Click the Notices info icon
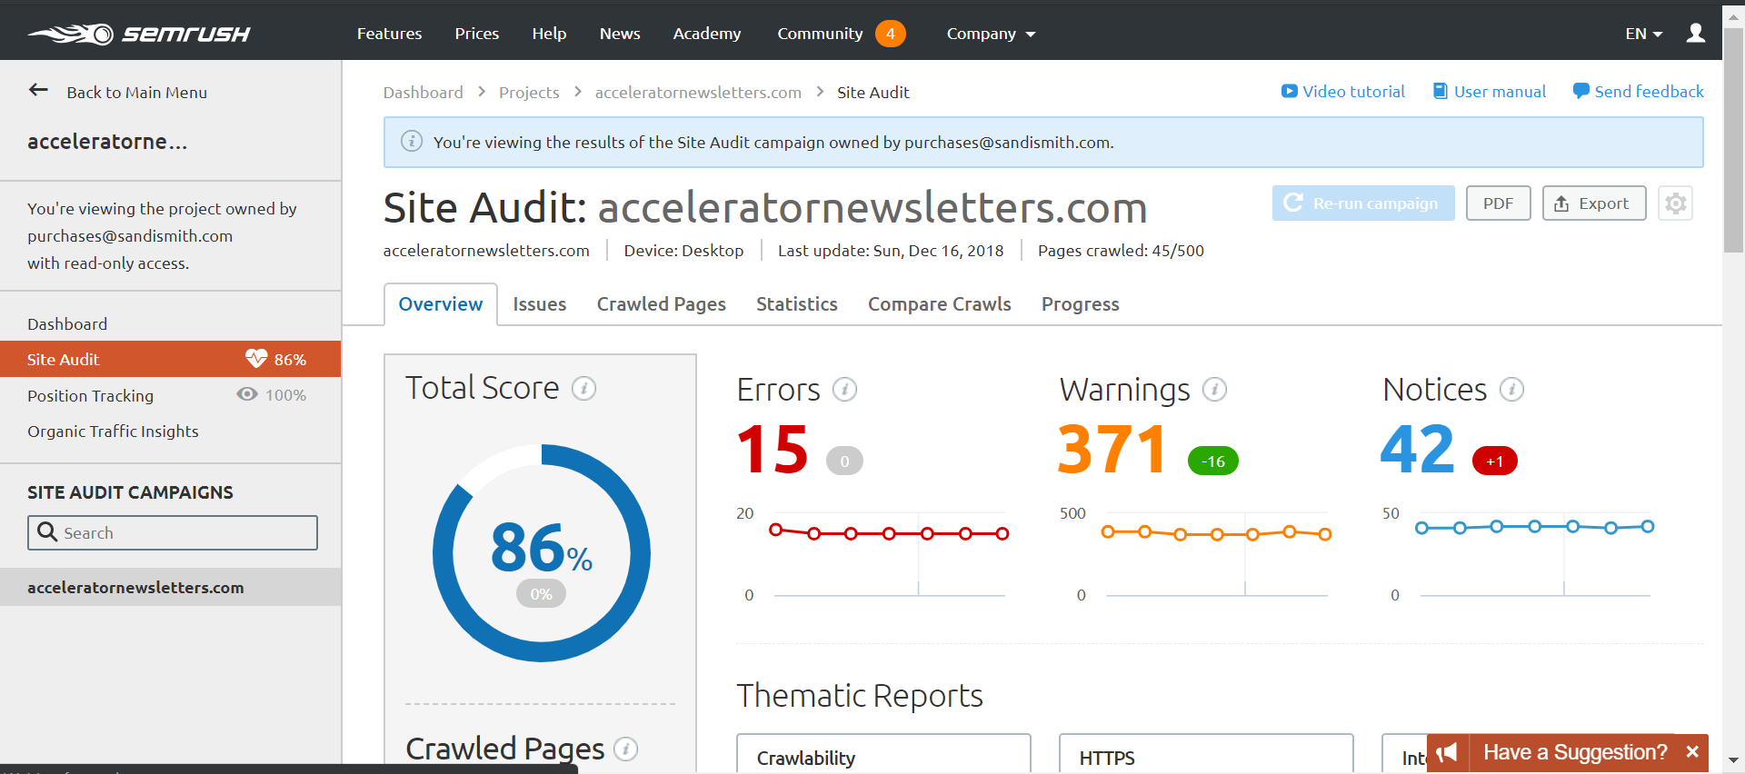Image resolution: width=1745 pixels, height=774 pixels. (1512, 390)
